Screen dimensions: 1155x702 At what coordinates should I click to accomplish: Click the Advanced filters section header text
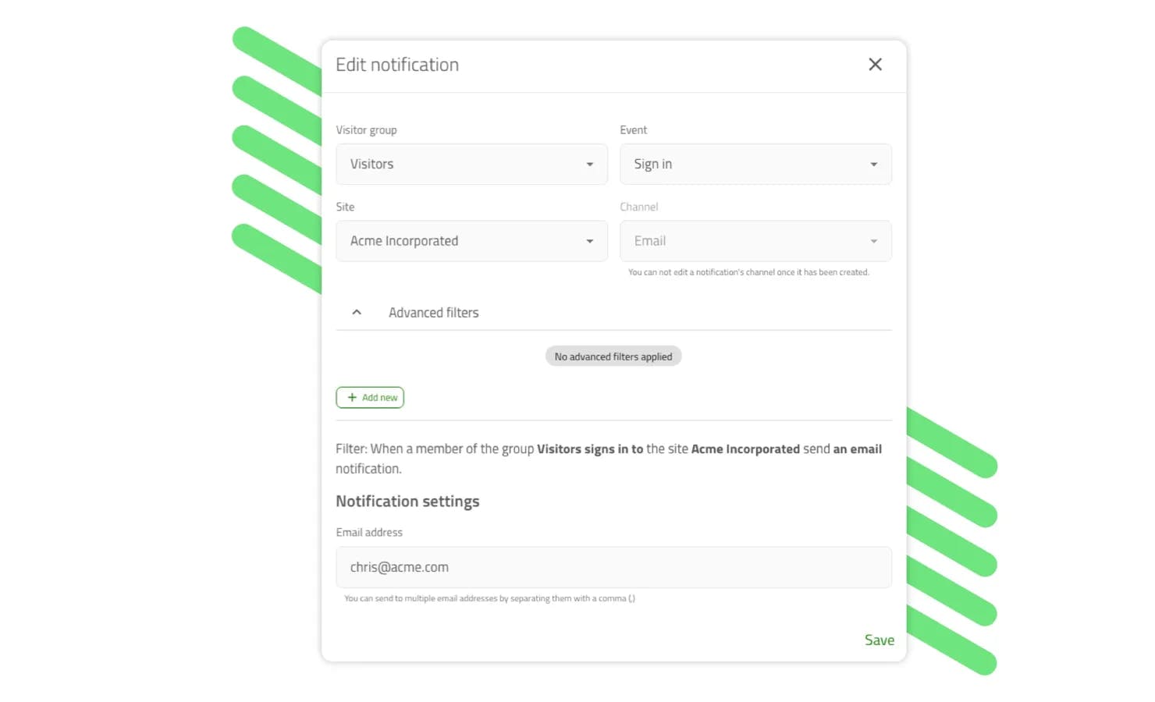point(434,313)
